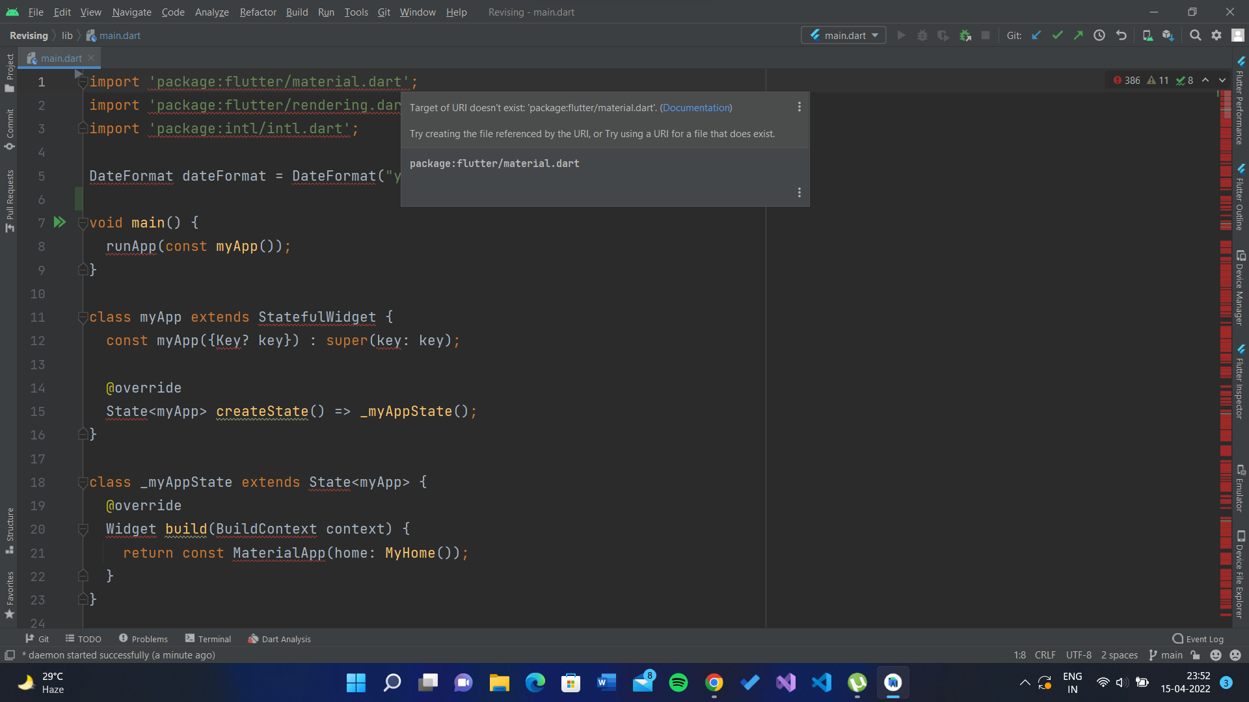The width and height of the screenshot is (1249, 702).
Task: Click the run gutter icon beside main()
Action: [60, 222]
